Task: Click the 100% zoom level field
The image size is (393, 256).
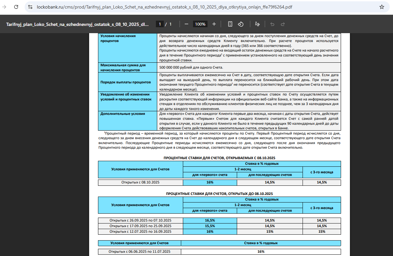Action: pyautogui.click(x=200, y=24)
